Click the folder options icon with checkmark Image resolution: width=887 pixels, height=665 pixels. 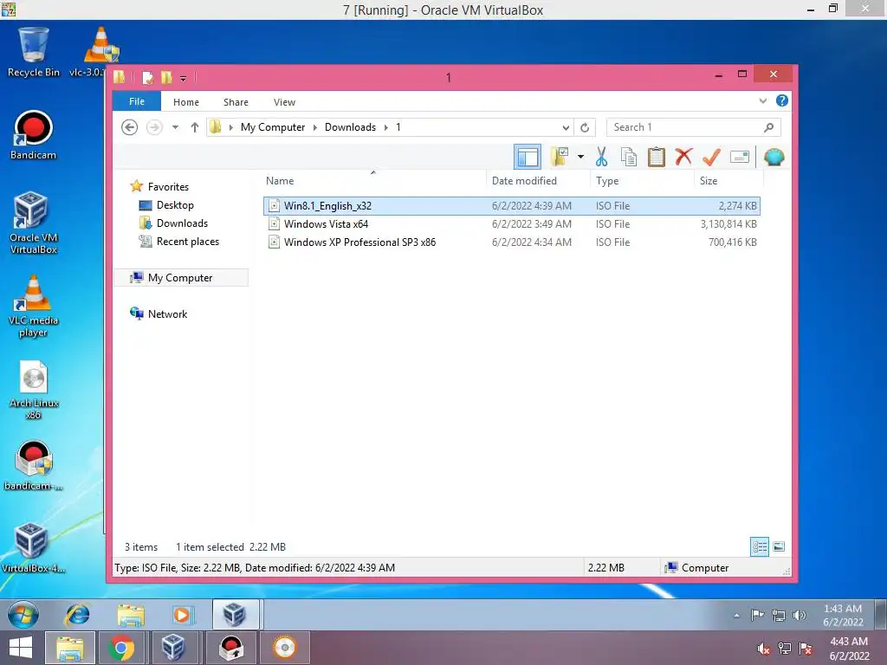click(560, 157)
